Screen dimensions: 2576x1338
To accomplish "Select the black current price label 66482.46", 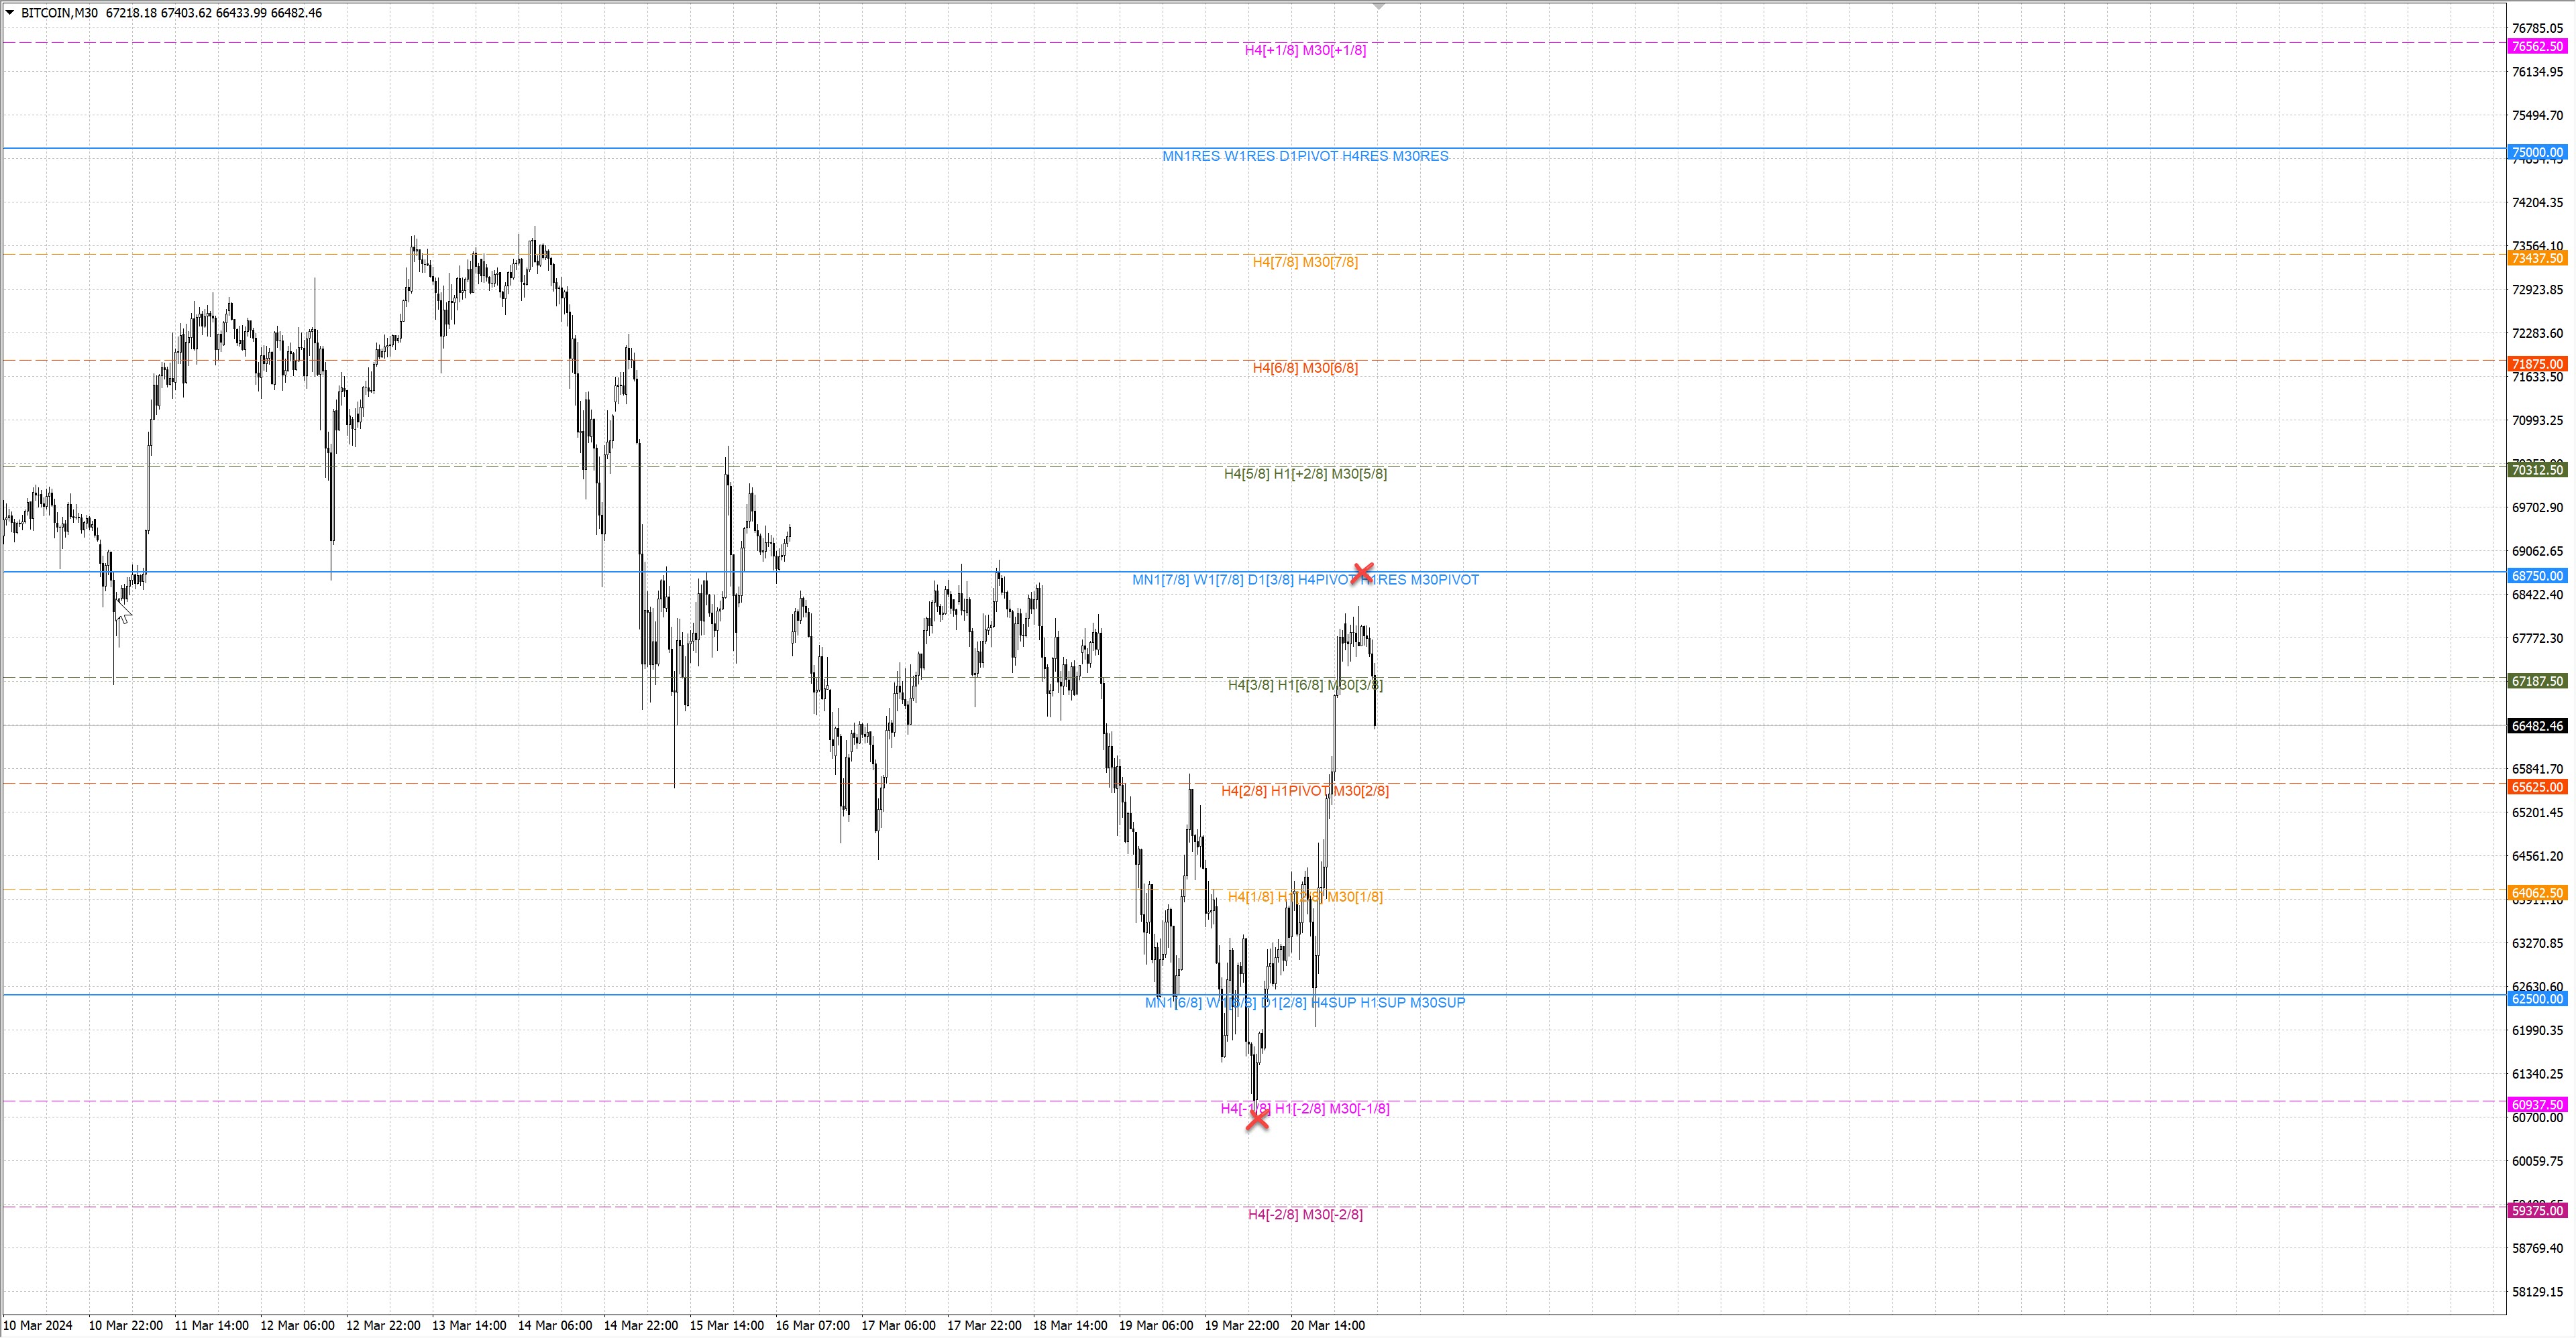I will (2537, 727).
